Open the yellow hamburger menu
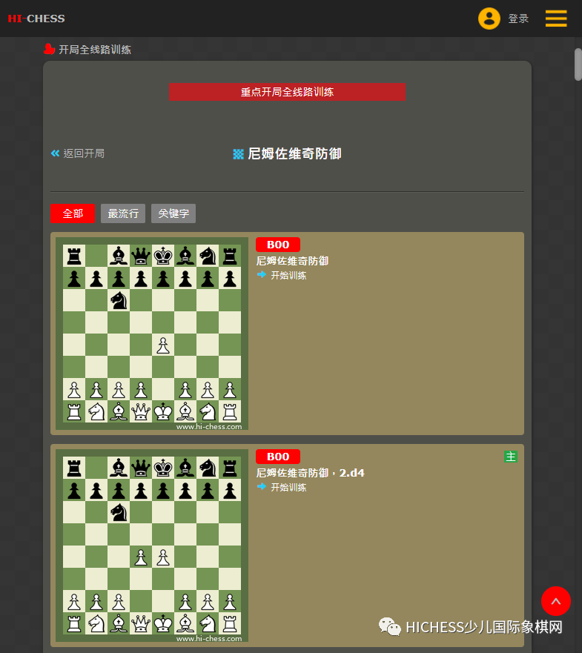This screenshot has height=653, width=582. click(x=556, y=19)
